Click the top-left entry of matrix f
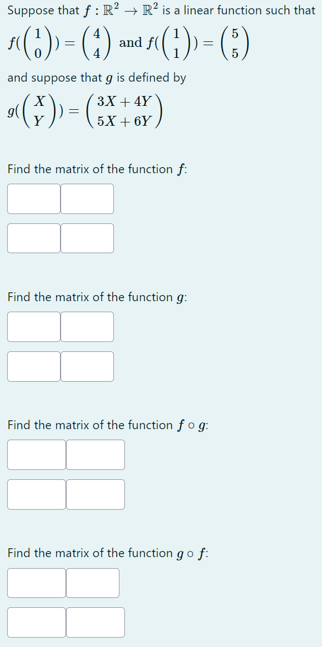The height and width of the screenshot is (647, 322). point(33,199)
